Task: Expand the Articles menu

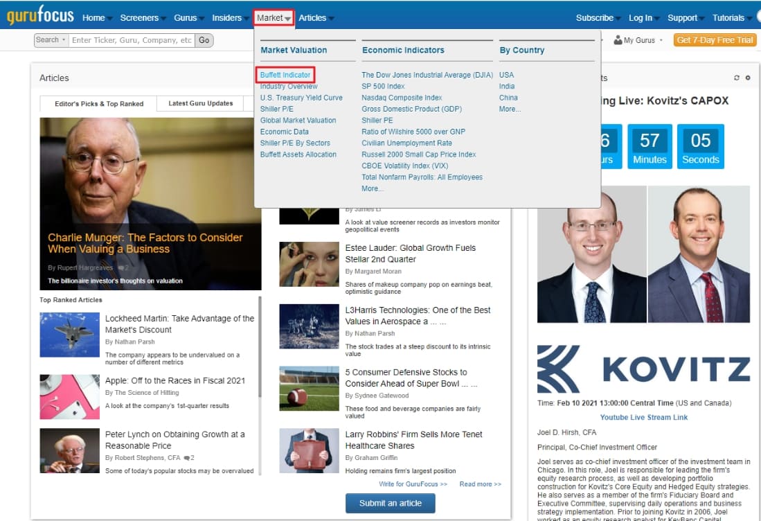Action: [x=316, y=18]
